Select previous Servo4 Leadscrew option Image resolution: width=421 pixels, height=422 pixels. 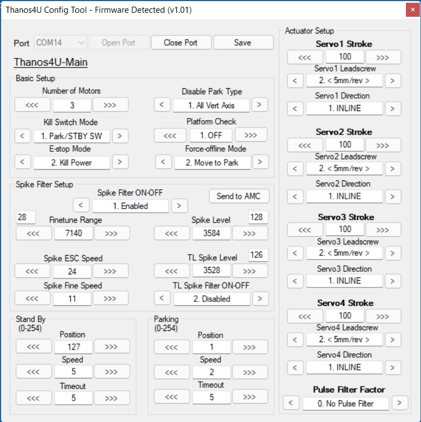pos(295,339)
